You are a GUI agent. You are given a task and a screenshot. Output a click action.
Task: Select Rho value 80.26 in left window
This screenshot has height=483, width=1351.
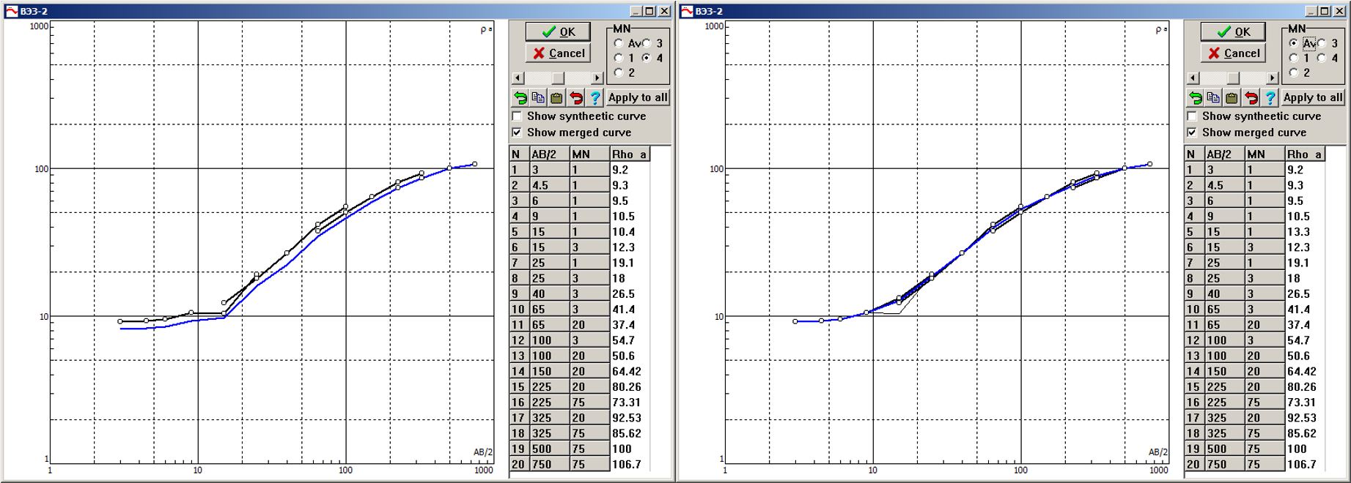630,386
